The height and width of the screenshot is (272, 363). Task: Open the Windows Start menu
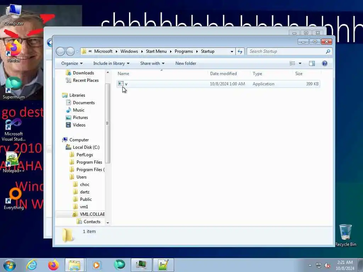coord(10,265)
